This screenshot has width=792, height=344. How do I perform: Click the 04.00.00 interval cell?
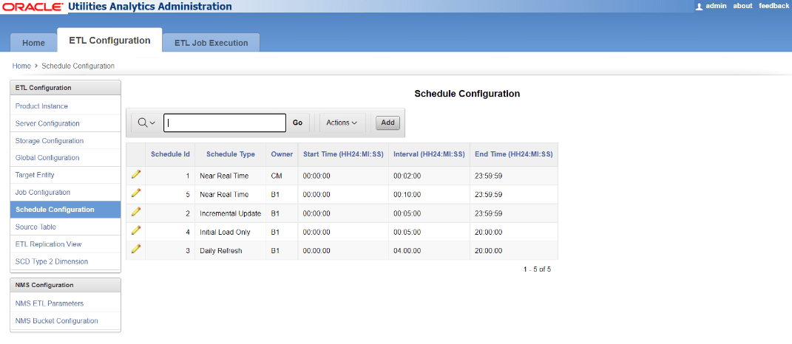(x=407, y=251)
